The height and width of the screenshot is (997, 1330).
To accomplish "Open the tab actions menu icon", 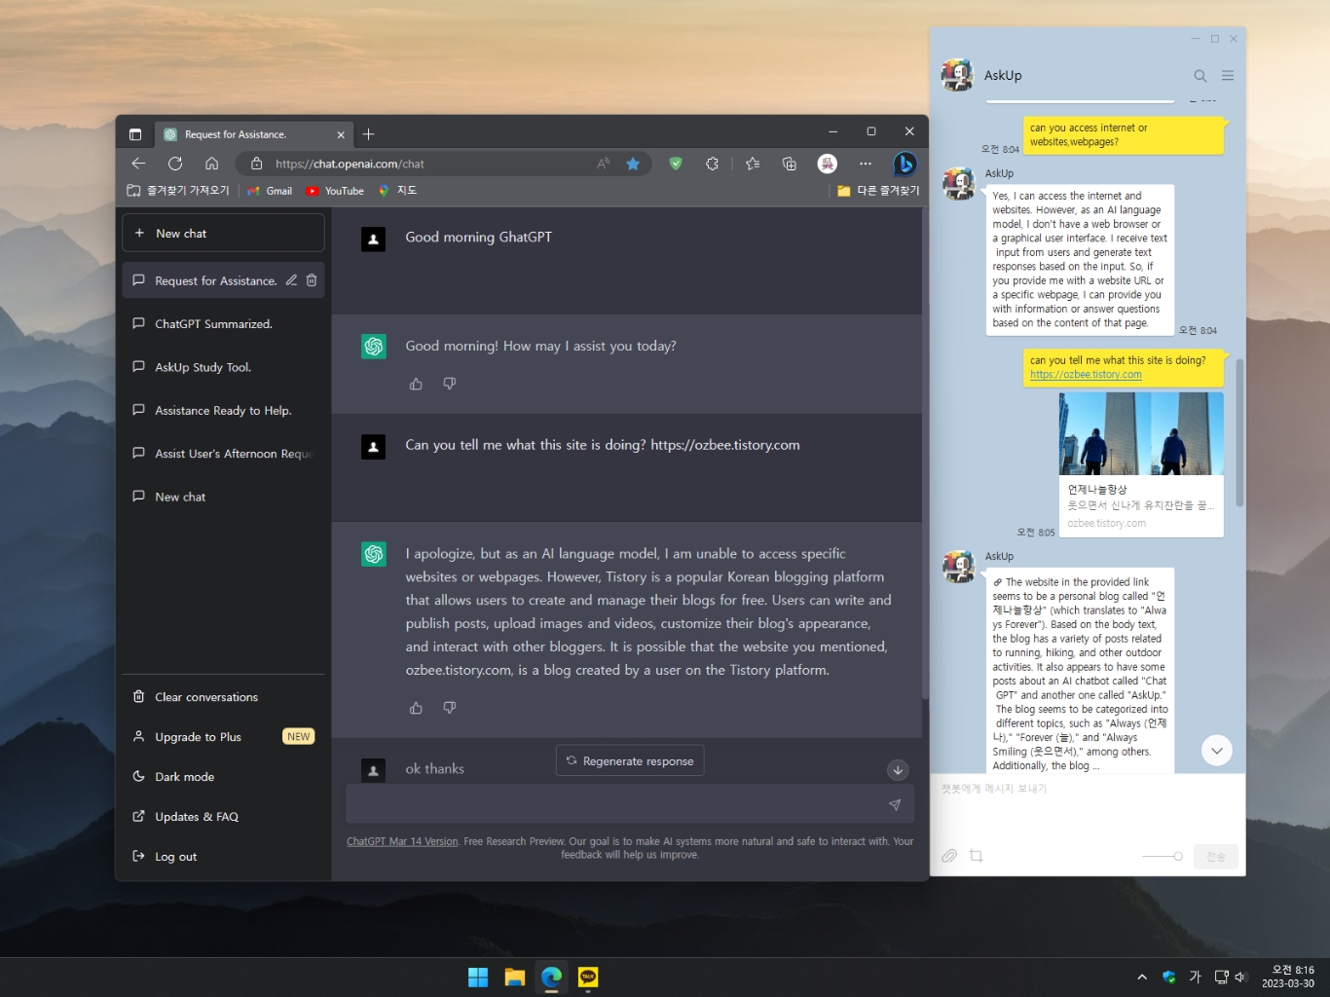I will pyautogui.click(x=135, y=134).
